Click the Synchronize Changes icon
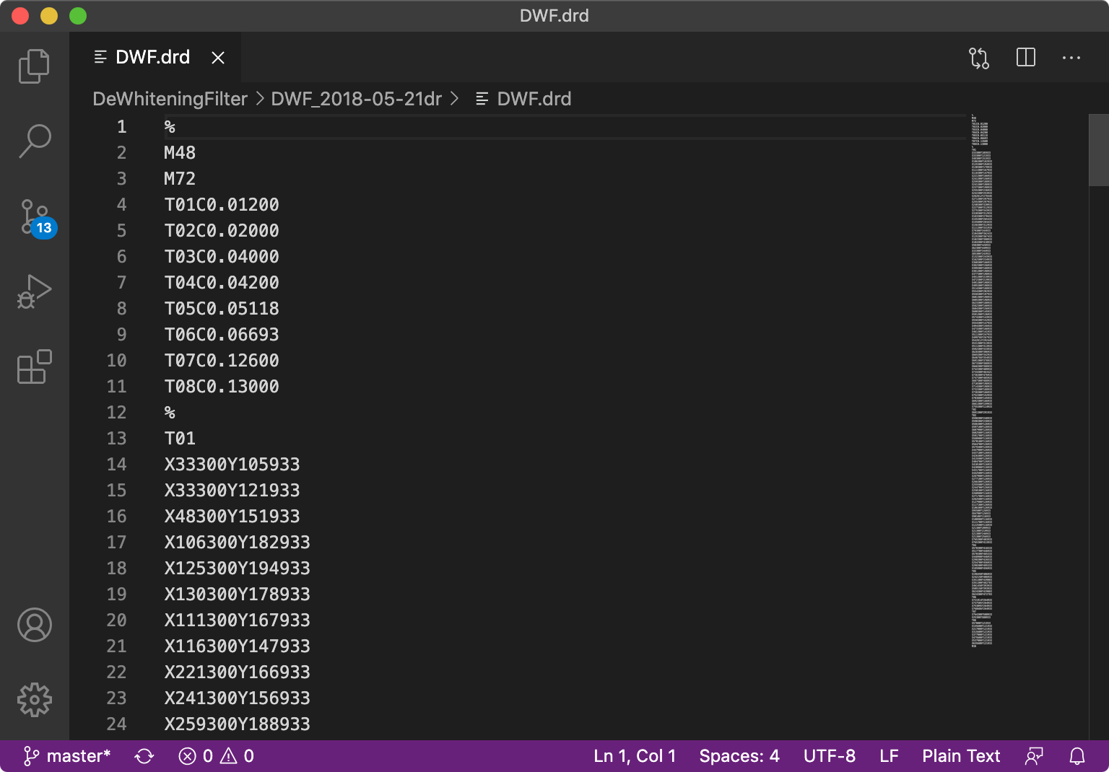The height and width of the screenshot is (772, 1109). click(144, 756)
